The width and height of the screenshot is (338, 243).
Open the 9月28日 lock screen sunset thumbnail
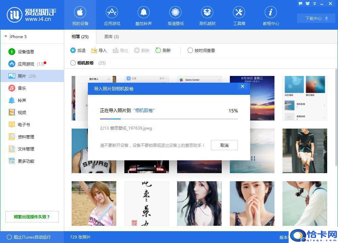coord(262,98)
